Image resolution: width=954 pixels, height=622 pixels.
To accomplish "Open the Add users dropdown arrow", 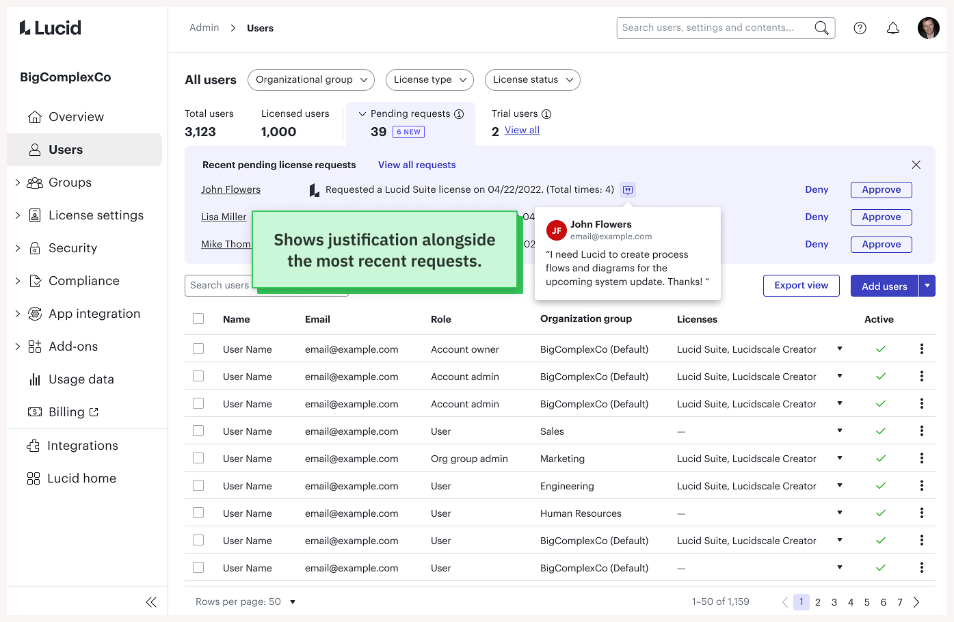I will (x=927, y=286).
